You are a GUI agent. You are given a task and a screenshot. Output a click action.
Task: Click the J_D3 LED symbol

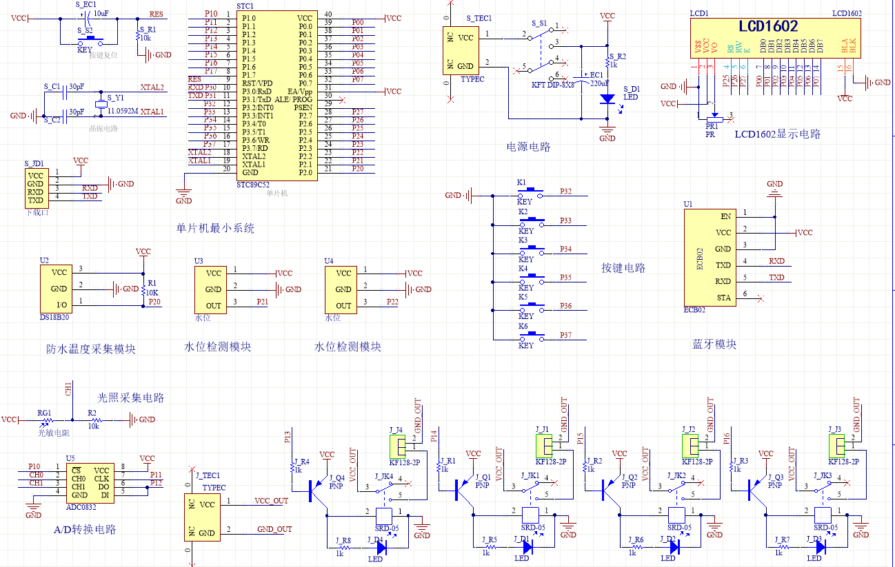[x=820, y=547]
